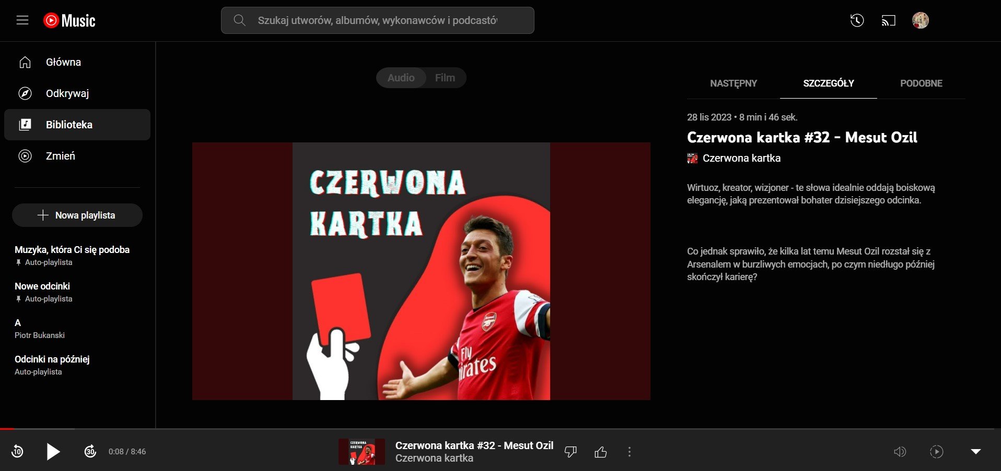Click the Czerwona kartka channel thumbnail icon
1001x471 pixels.
(x=692, y=158)
